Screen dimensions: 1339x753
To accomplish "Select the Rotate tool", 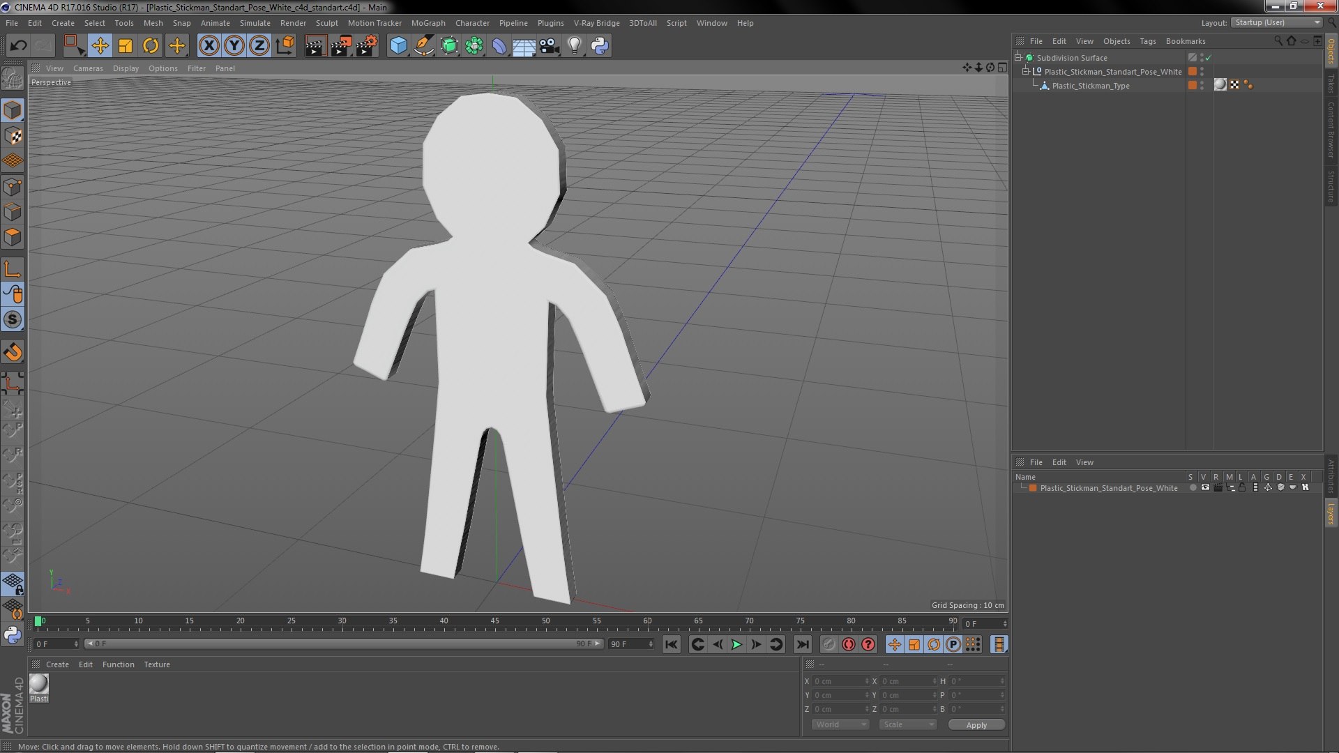I will click(x=151, y=46).
